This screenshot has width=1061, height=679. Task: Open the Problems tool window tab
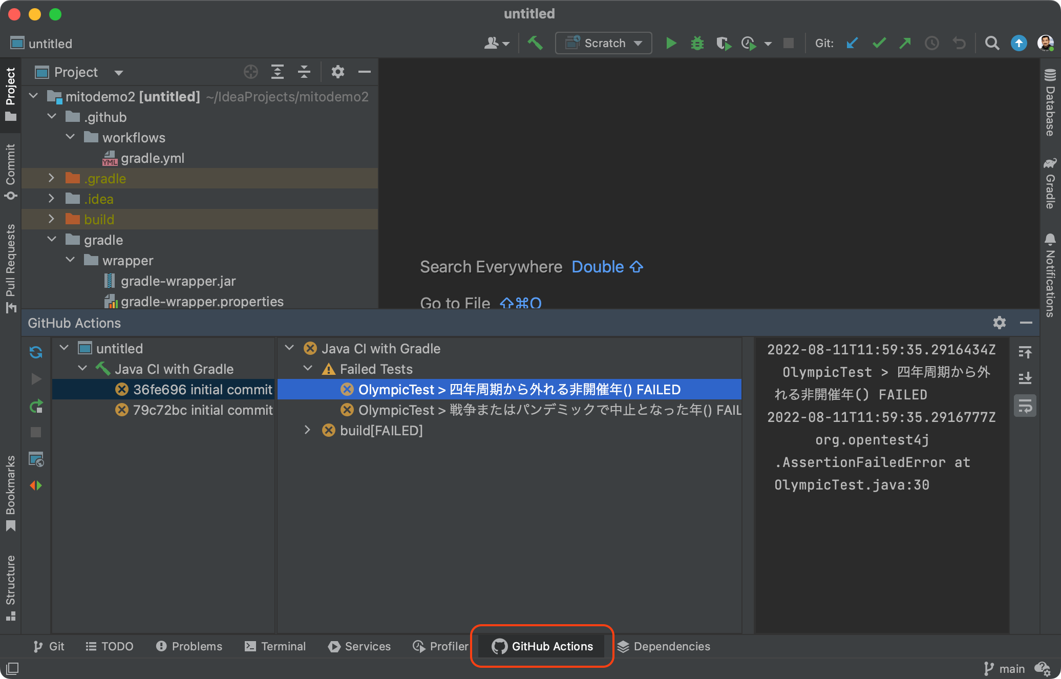click(x=189, y=646)
